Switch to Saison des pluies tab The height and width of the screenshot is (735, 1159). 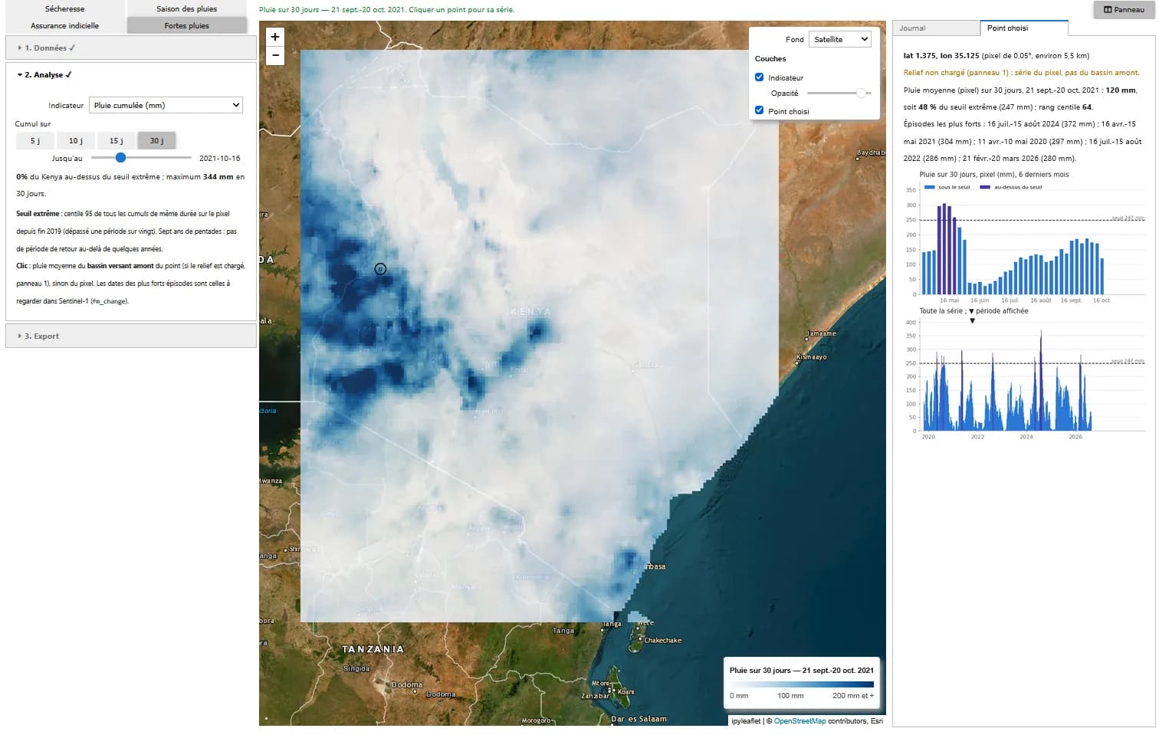coord(187,8)
